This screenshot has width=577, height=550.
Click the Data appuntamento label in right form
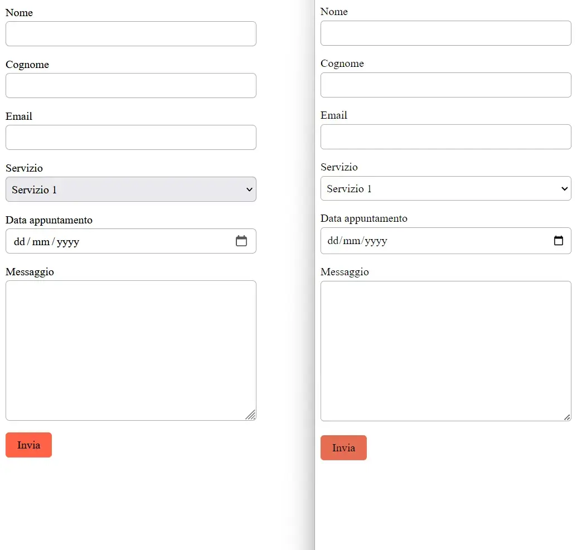point(364,218)
